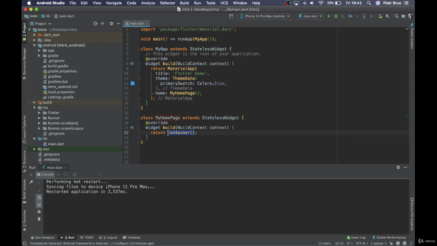Open the iPhone 11 Pro Max device dropdown
This screenshot has height=246, width=437.
pos(265,16)
